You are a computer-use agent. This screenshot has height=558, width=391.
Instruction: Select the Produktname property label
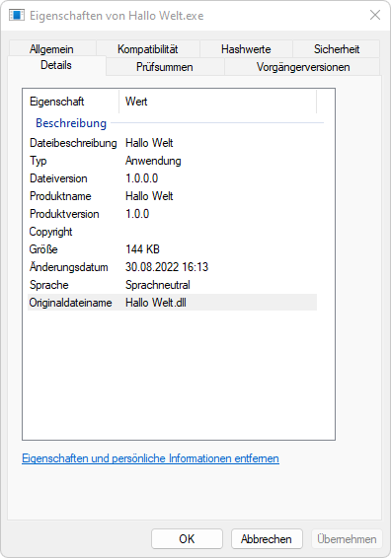60,196
